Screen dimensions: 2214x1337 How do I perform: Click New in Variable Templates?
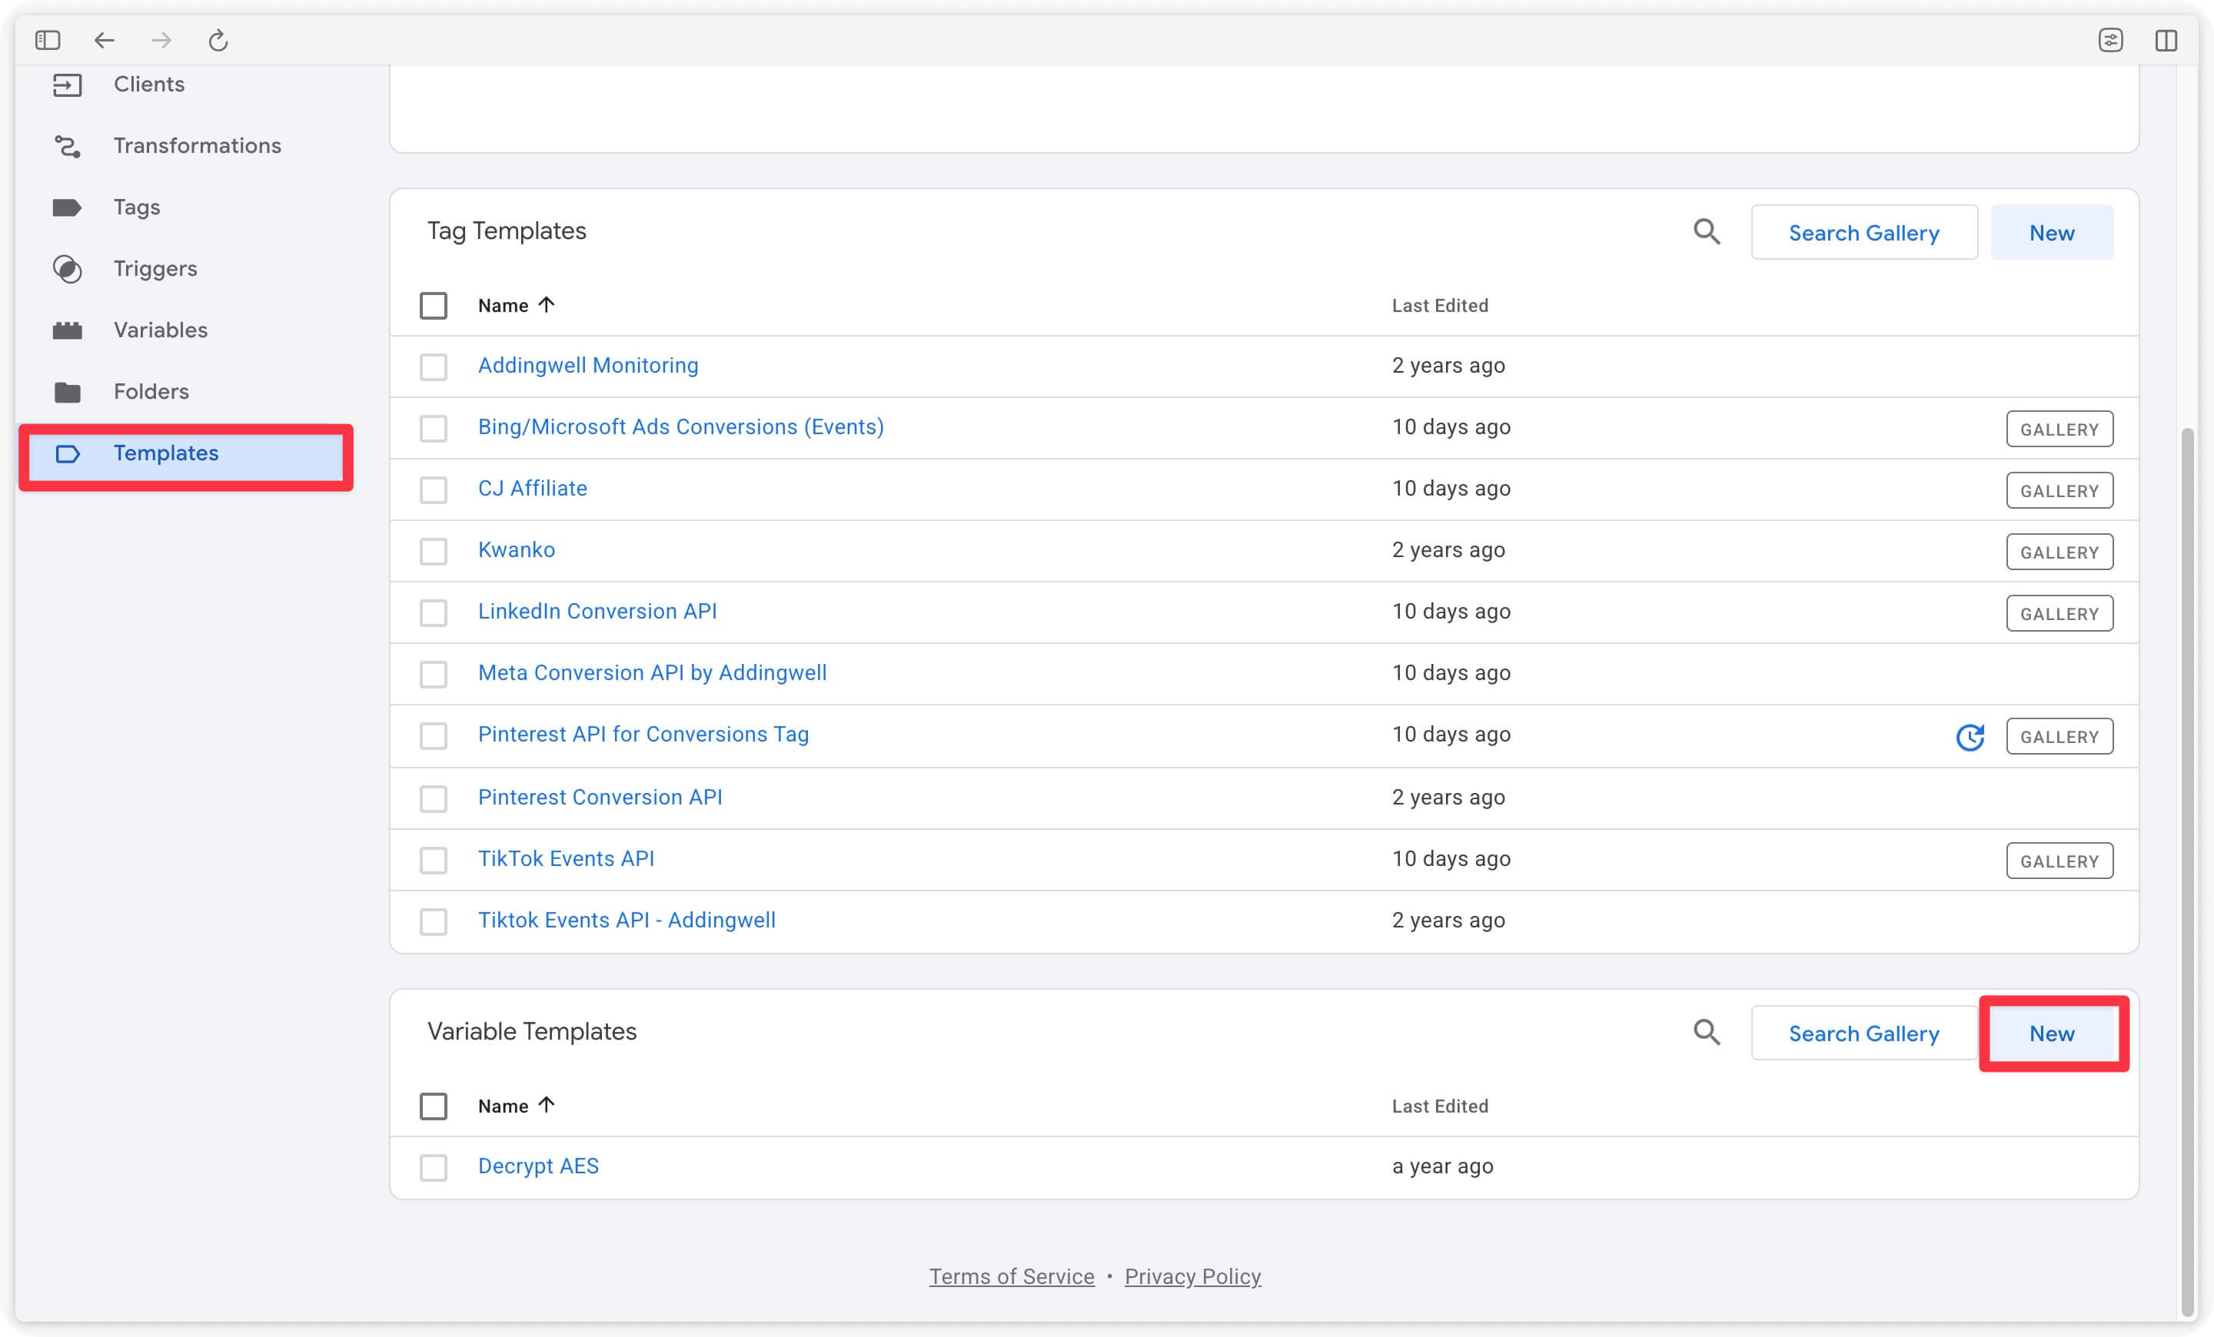coord(2051,1033)
